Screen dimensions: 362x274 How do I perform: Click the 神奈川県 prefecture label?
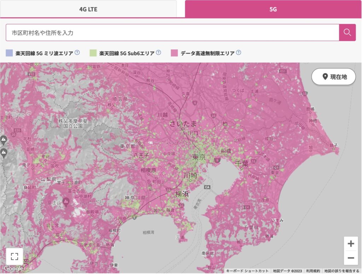tap(135, 198)
